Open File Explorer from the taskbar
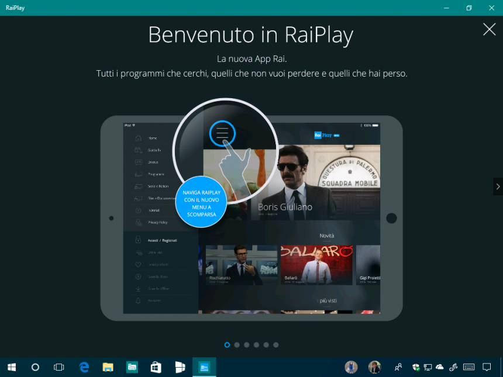 pos(108,367)
